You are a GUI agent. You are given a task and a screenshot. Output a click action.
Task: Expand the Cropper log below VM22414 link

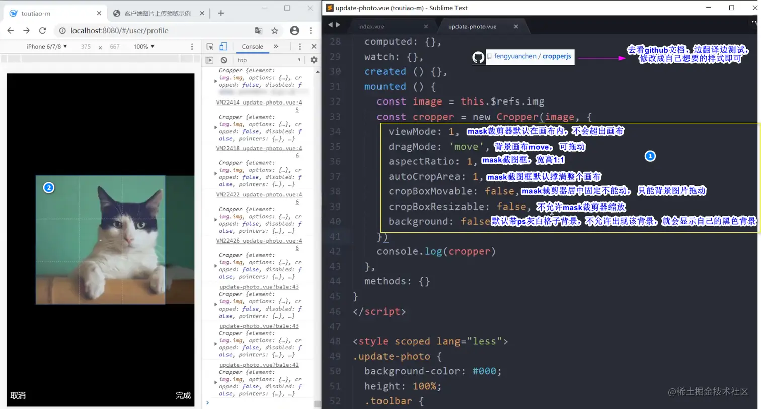(x=216, y=128)
